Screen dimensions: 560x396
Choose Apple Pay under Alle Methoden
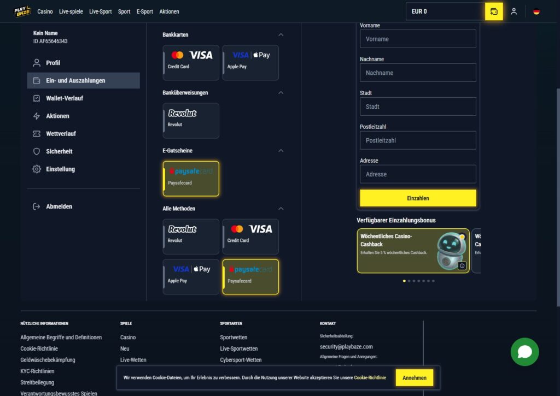[191, 277]
